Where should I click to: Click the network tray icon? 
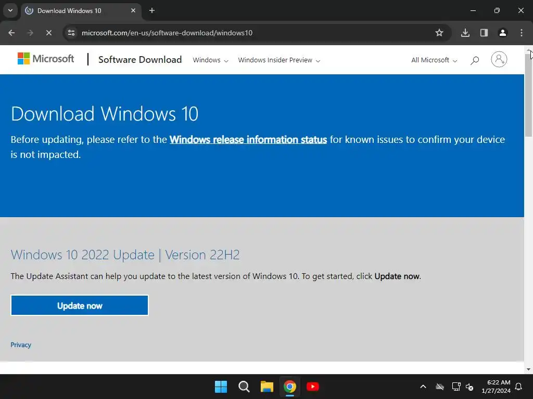[x=456, y=387]
